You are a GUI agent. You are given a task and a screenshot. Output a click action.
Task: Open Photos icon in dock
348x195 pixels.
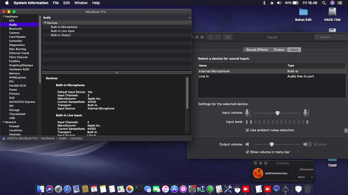130,189
